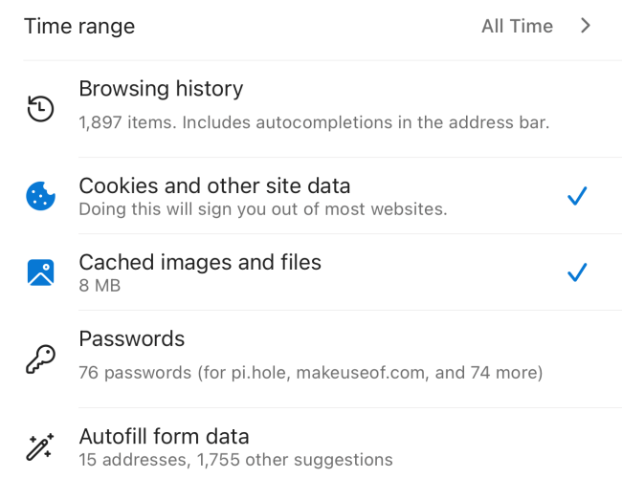Click the Cached images picture icon
This screenshot has width=622, height=478.
click(40, 273)
